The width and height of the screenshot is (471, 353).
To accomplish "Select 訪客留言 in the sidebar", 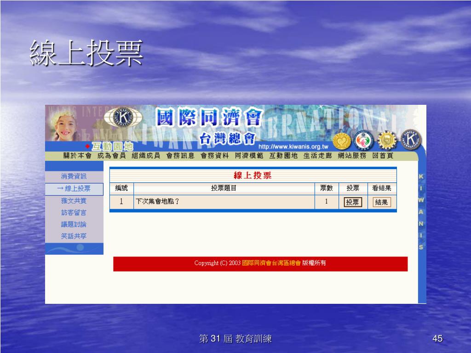I will coord(74,212).
